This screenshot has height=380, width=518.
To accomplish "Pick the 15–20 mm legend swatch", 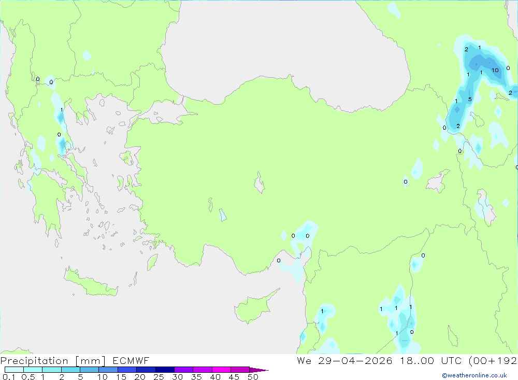I will pyautogui.click(x=127, y=370).
